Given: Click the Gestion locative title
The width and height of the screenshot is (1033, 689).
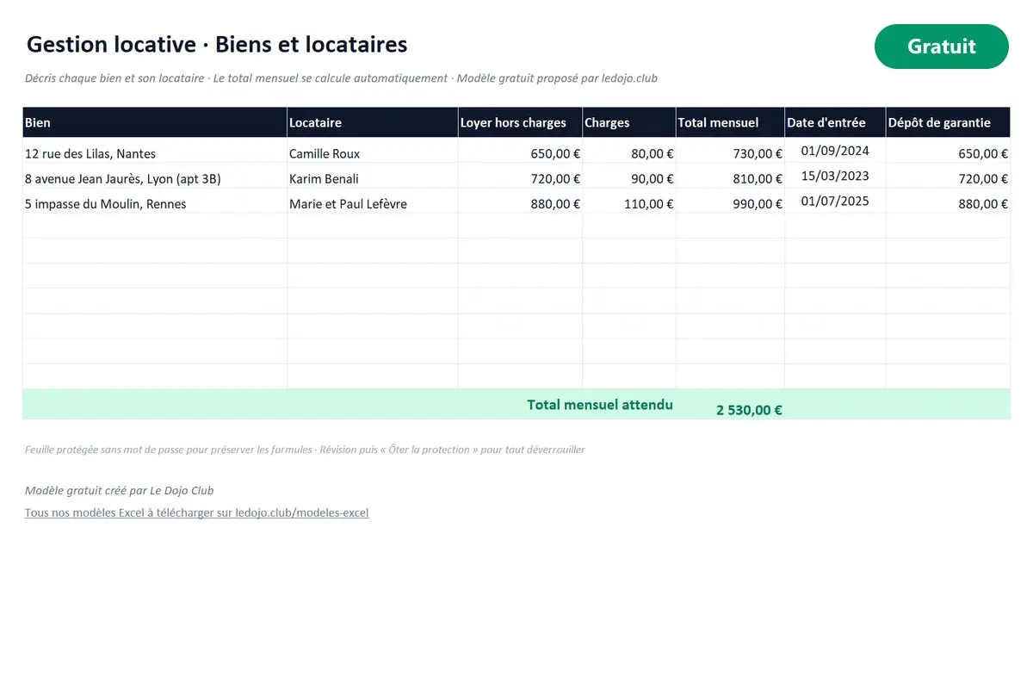Looking at the screenshot, I should (x=217, y=45).
